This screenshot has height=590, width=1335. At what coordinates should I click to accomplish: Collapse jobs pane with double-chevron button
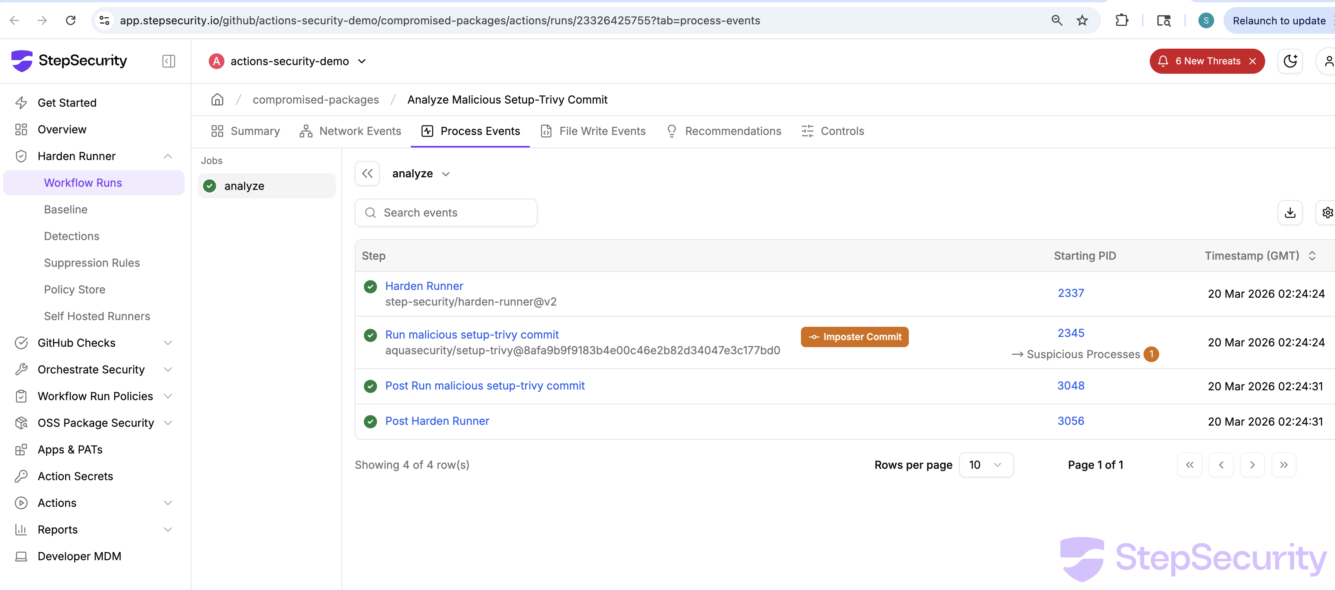coord(367,173)
